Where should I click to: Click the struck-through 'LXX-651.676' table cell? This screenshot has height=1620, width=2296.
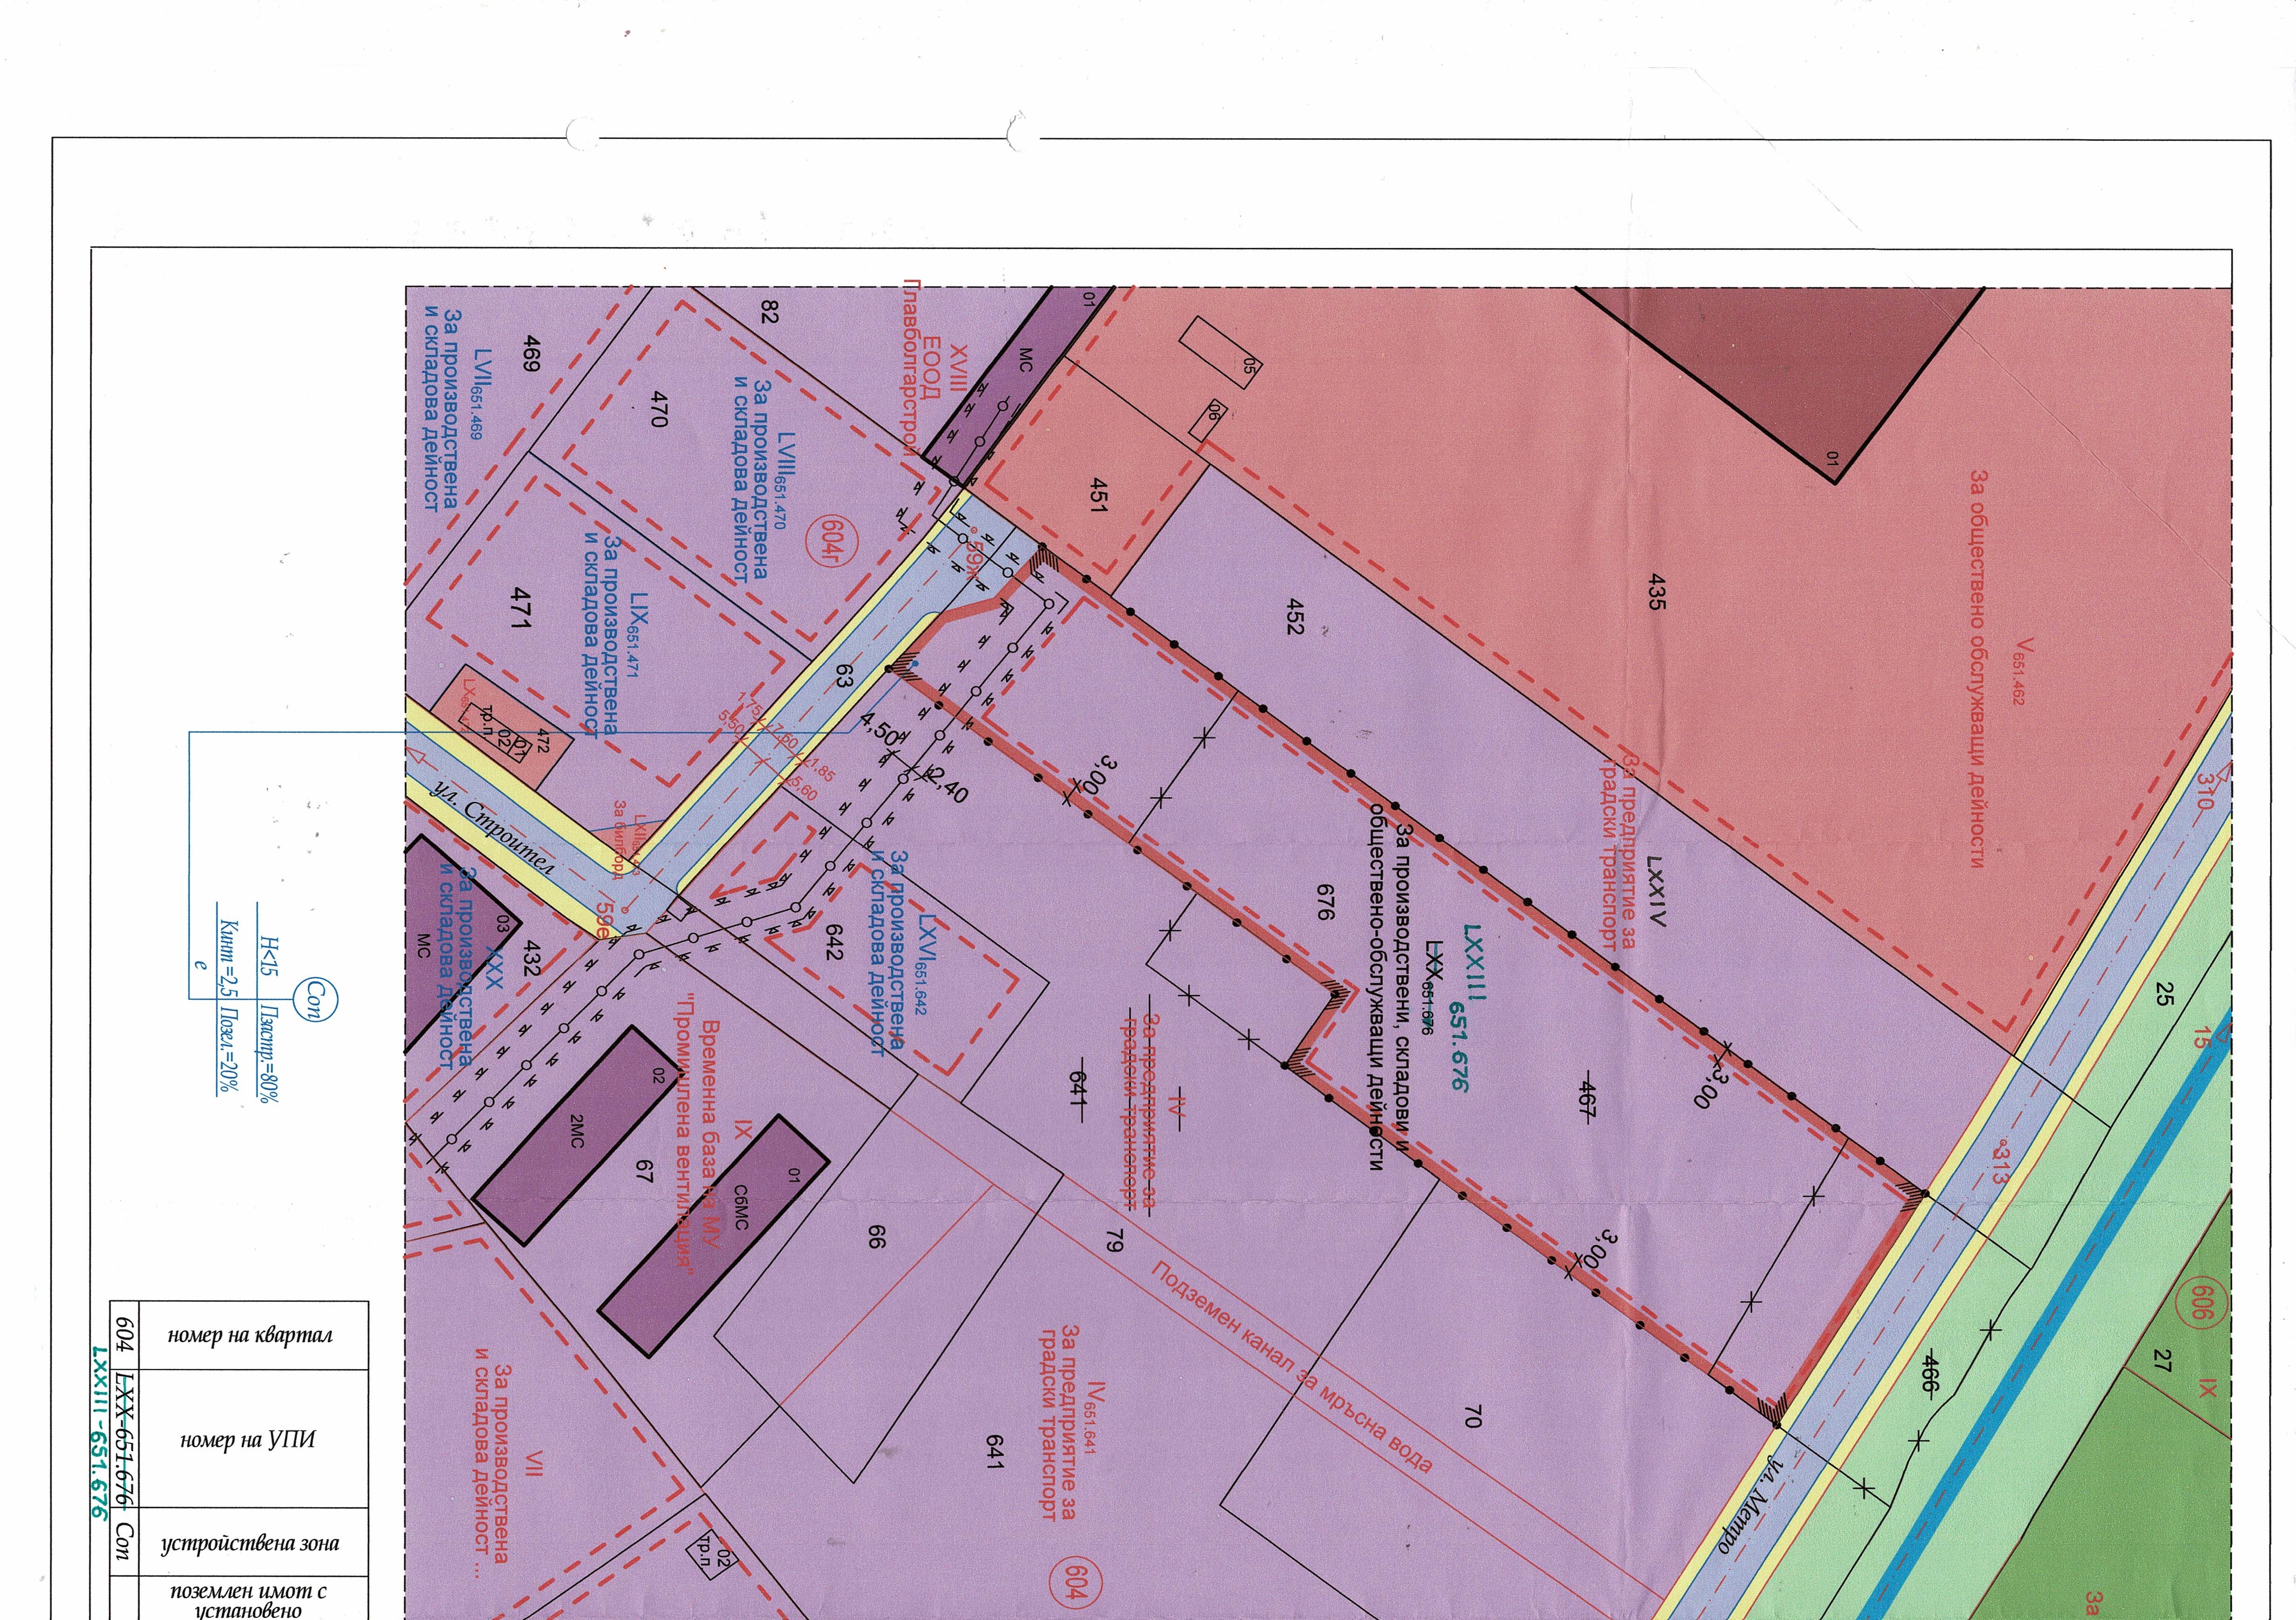(125, 1438)
